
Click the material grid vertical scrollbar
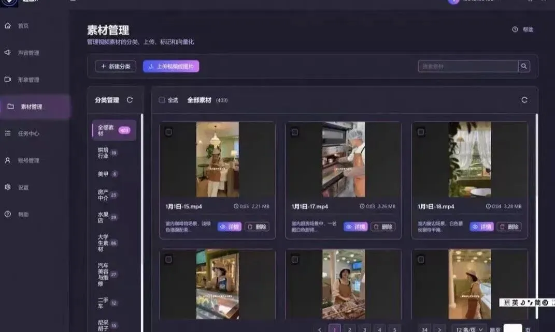tap(536, 216)
